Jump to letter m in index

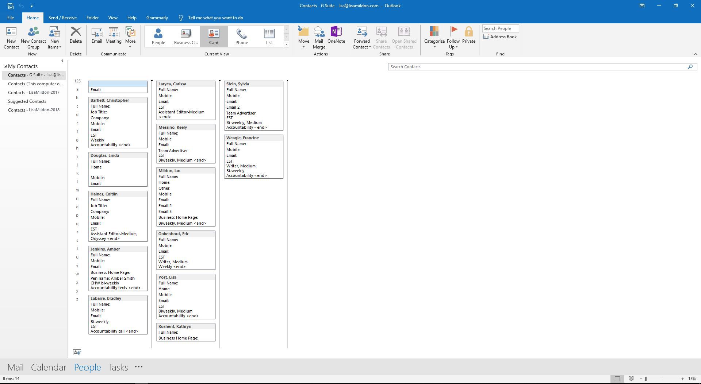77,190
